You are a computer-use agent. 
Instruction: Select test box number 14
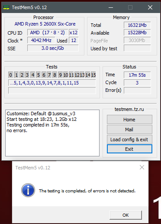click(x=88, y=75)
